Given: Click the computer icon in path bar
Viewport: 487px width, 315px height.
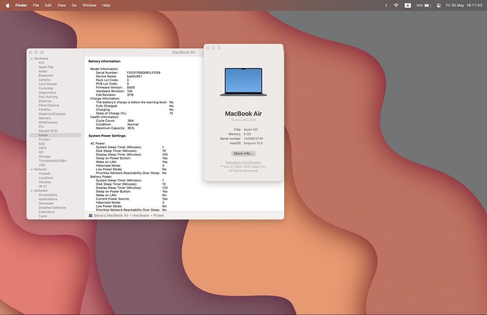Looking at the screenshot, I should coord(91,215).
